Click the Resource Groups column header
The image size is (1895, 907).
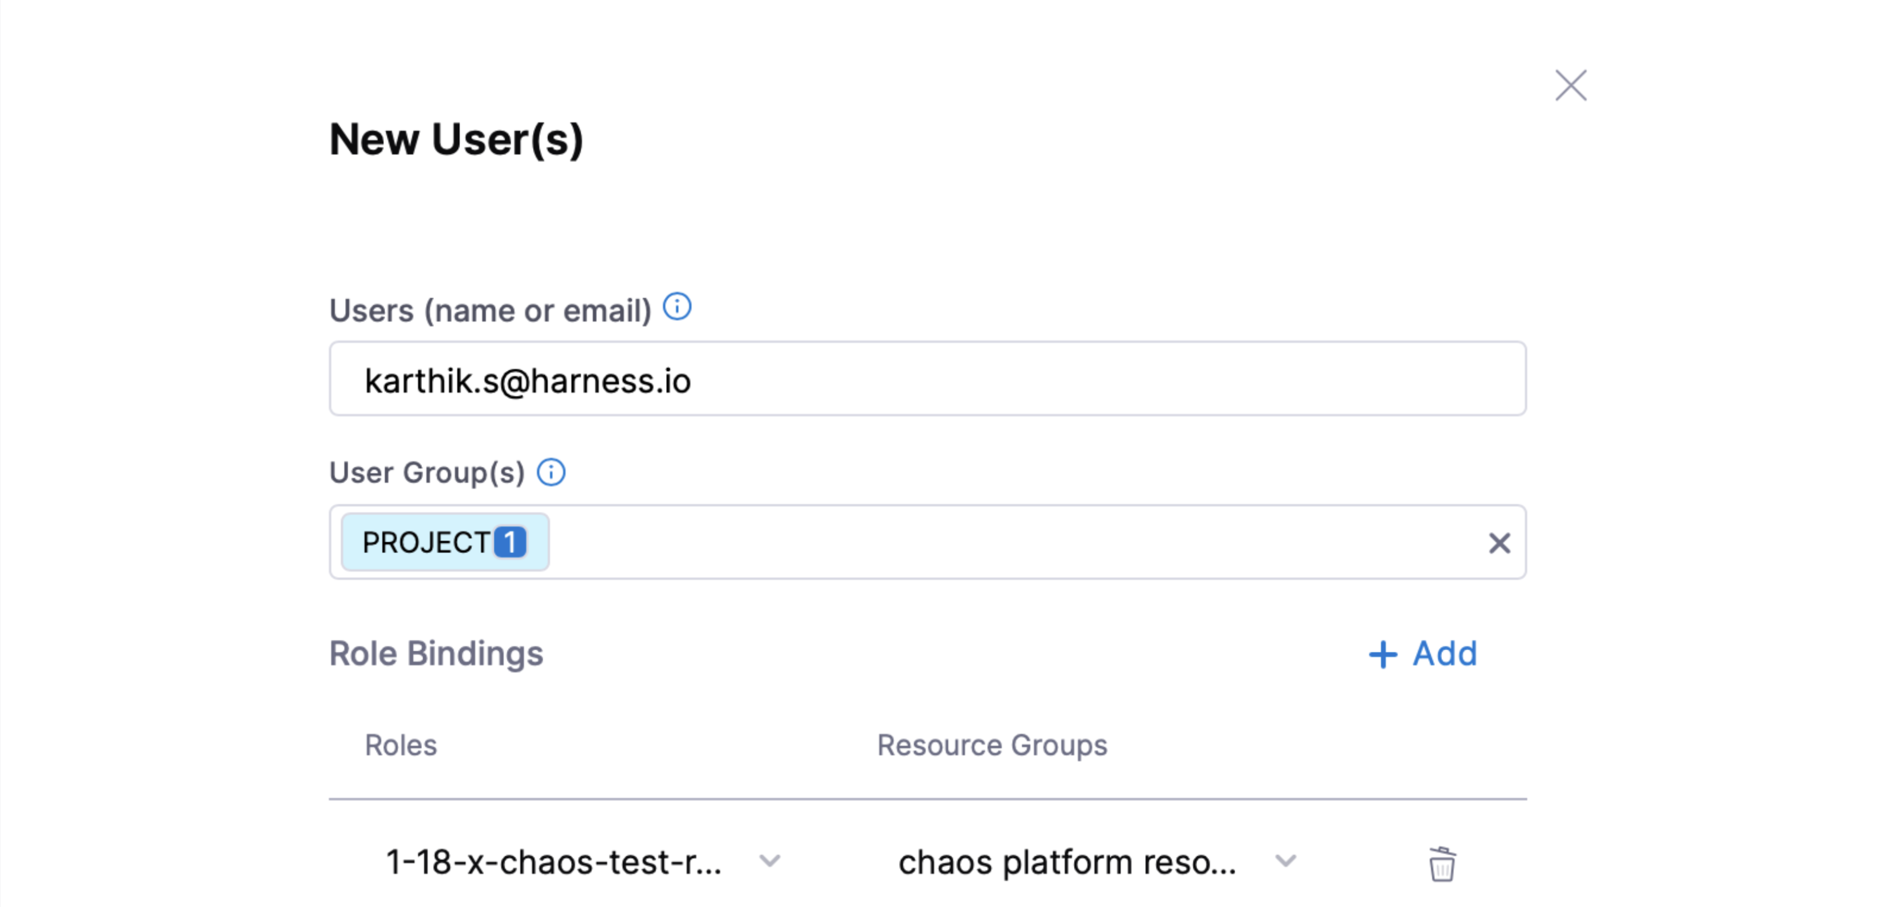(x=992, y=745)
